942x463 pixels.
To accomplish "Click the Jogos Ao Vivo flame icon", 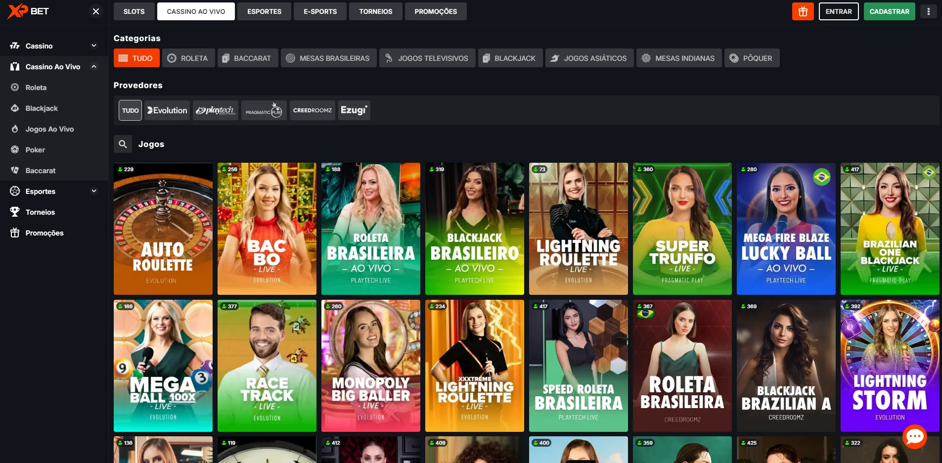I will [15, 129].
